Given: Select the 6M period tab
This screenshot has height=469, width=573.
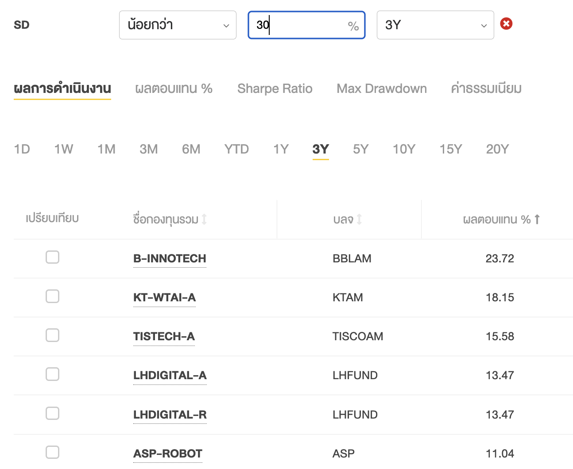Looking at the screenshot, I should (191, 149).
